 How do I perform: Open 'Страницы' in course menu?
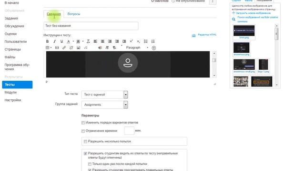(13, 49)
